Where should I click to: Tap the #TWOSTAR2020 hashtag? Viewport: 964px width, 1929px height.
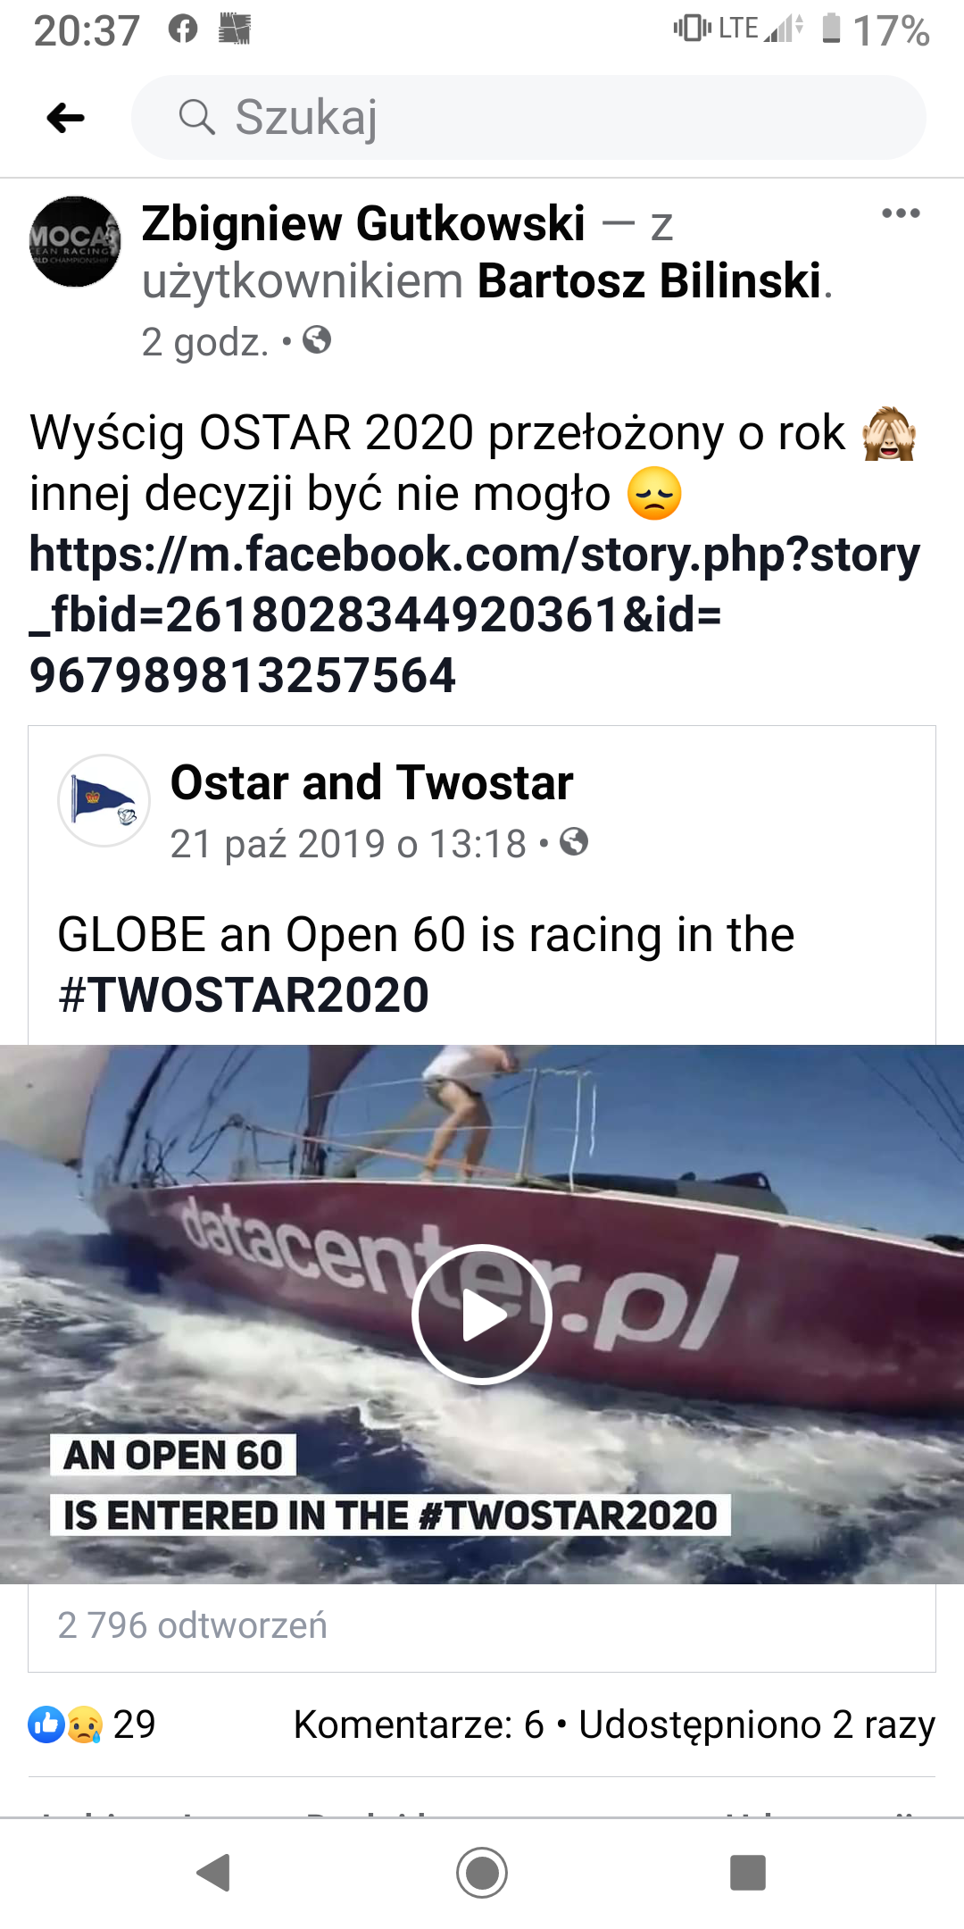point(243,995)
